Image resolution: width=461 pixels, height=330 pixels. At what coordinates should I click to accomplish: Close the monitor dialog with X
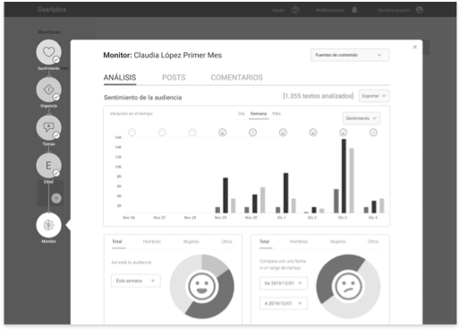coord(414,47)
